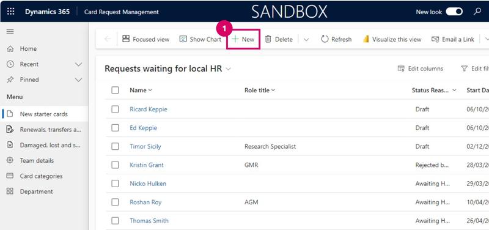
Task: Click the Card categories icon
Action: coord(10,176)
